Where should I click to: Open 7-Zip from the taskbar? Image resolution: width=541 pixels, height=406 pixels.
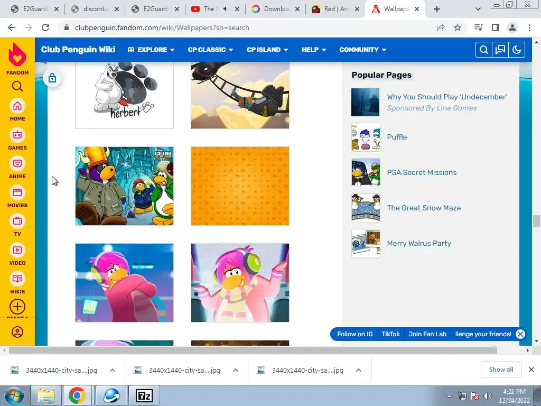pos(145,395)
